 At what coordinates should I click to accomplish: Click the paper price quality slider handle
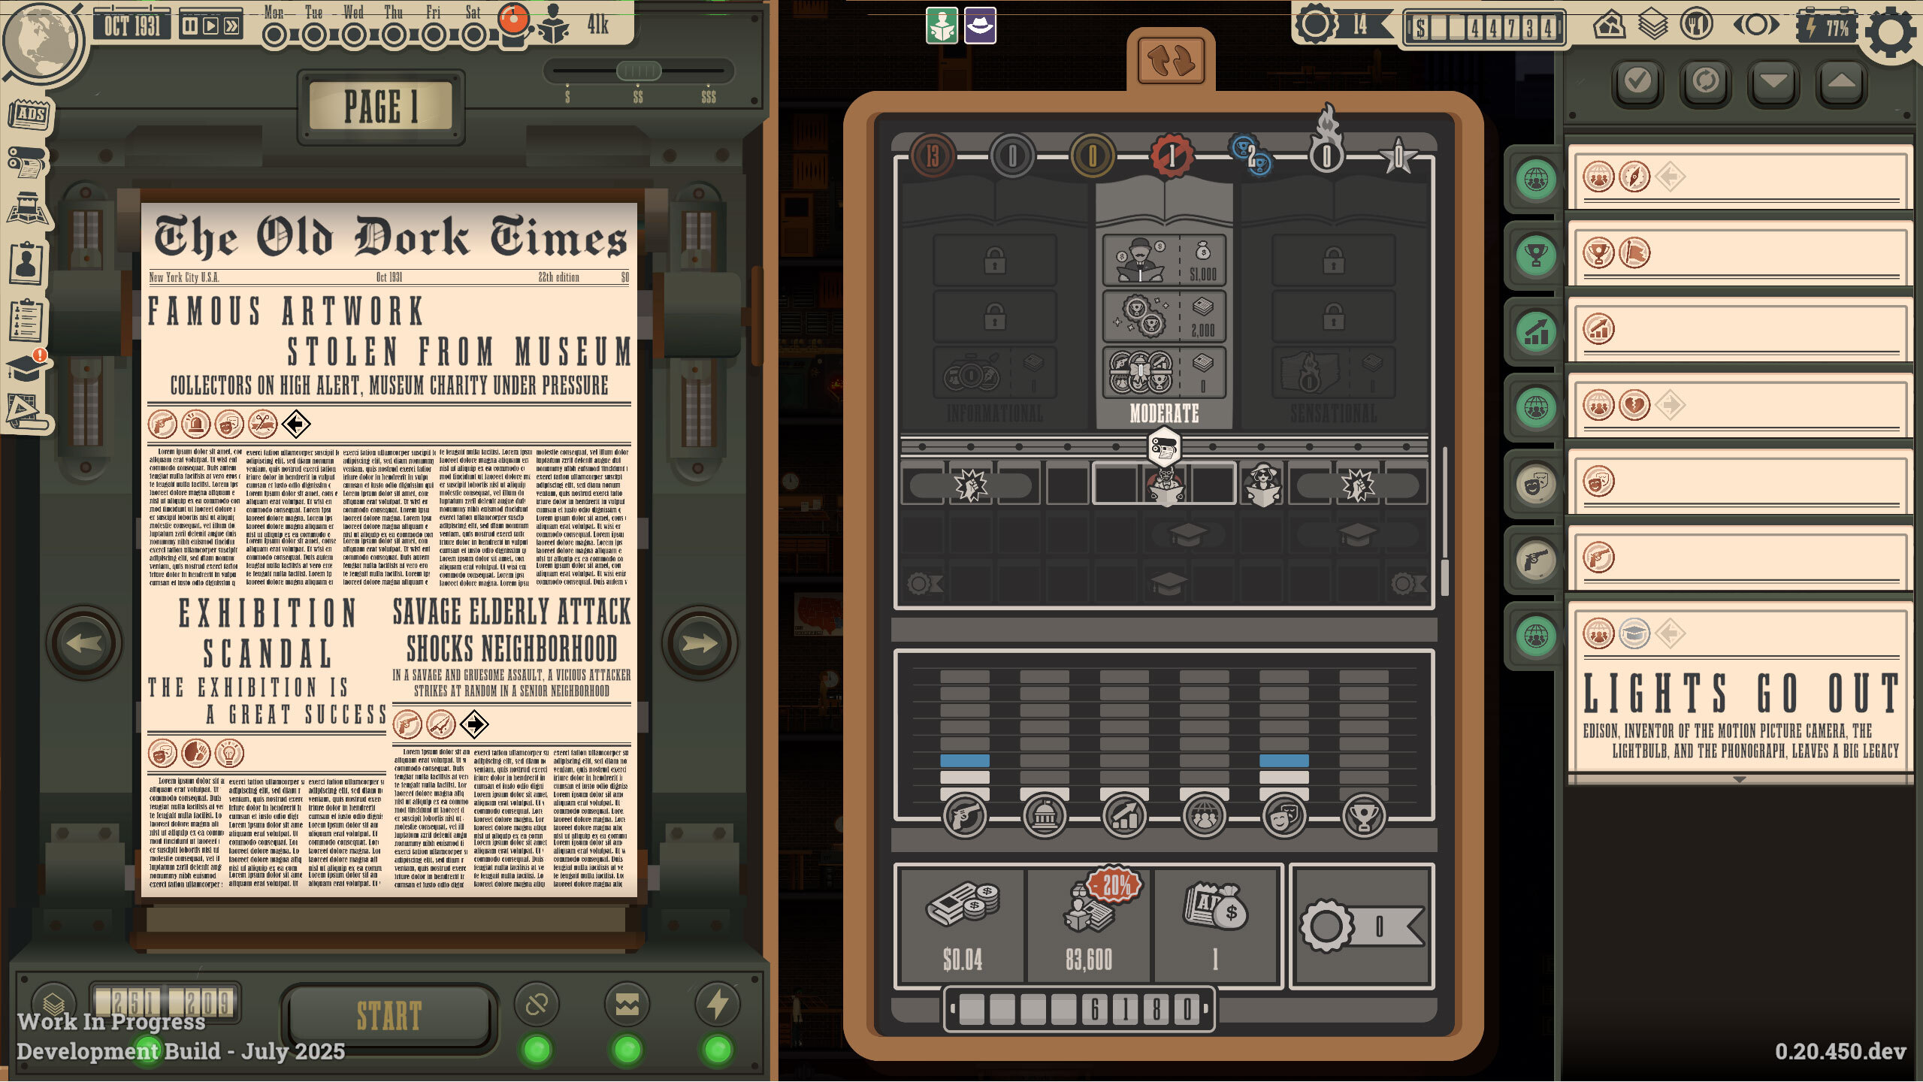(x=638, y=71)
